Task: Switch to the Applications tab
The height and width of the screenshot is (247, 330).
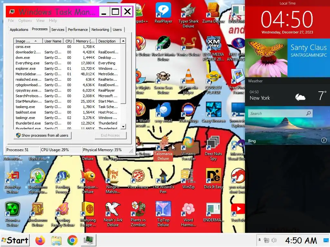Action: point(19,30)
